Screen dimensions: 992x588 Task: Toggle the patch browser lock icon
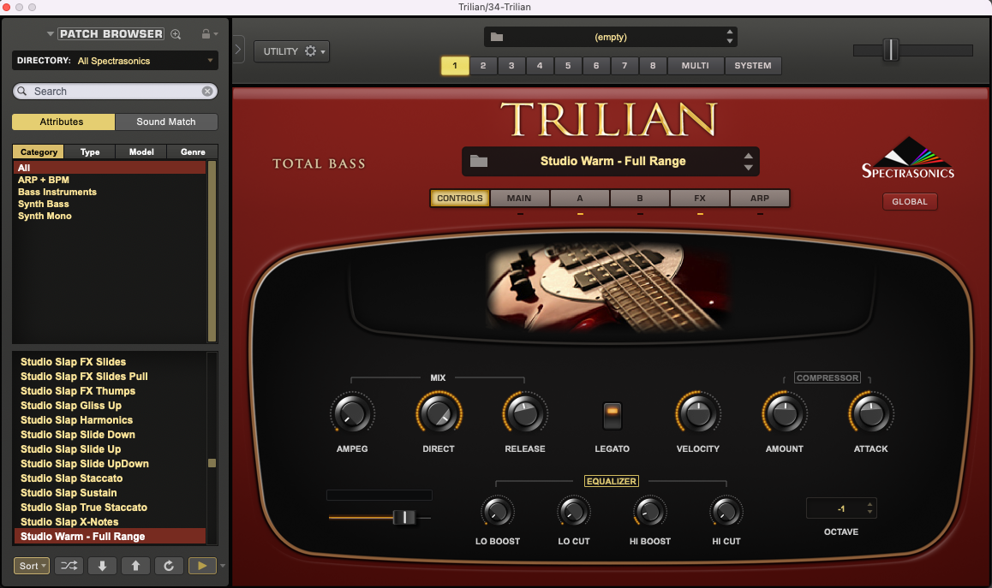(x=206, y=34)
